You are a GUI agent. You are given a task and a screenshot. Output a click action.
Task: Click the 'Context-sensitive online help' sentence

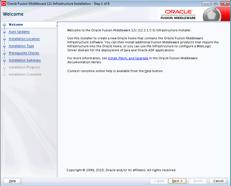(x=115, y=71)
